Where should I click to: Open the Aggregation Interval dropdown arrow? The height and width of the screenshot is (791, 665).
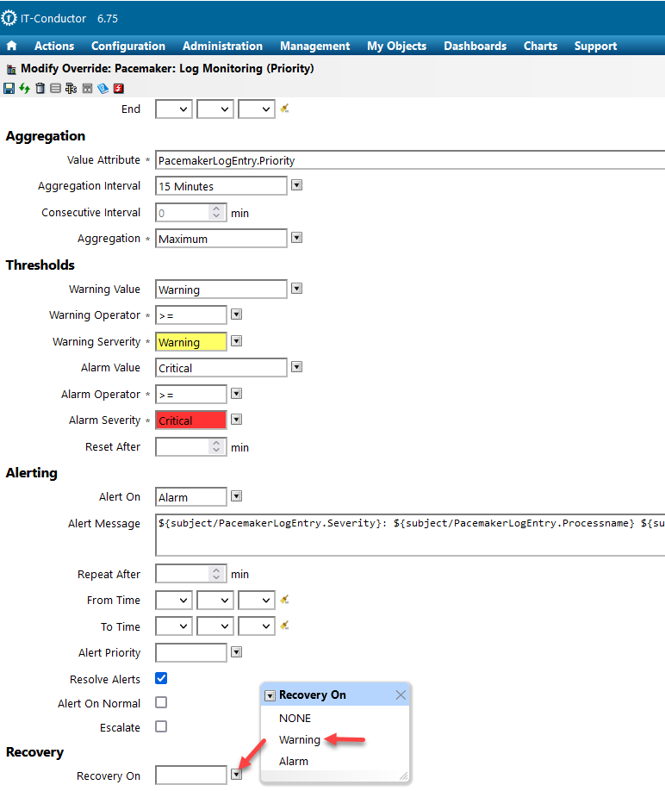point(296,185)
